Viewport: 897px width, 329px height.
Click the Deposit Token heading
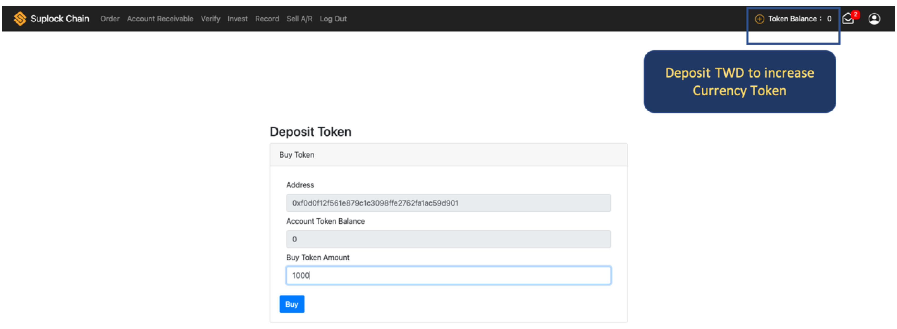tap(310, 132)
